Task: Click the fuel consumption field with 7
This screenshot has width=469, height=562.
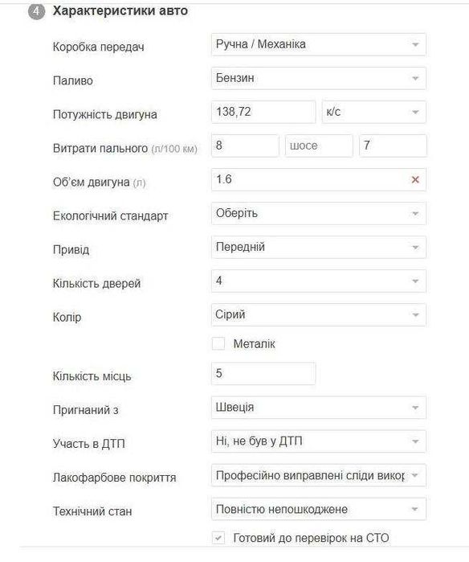Action: [x=393, y=146]
